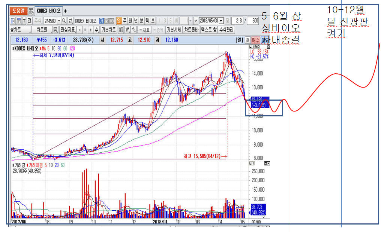Screen dimensions: 381x232
Task: Click the stock code search magnifier icon
Action: [64, 21]
